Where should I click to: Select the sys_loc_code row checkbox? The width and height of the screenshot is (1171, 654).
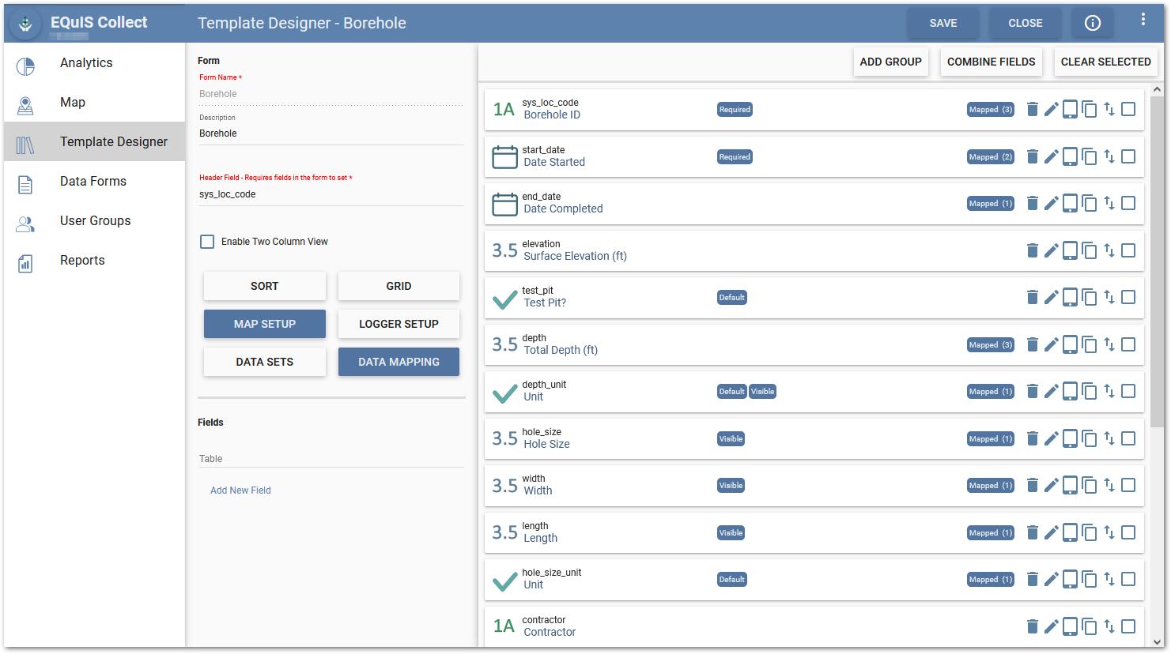(x=1128, y=109)
